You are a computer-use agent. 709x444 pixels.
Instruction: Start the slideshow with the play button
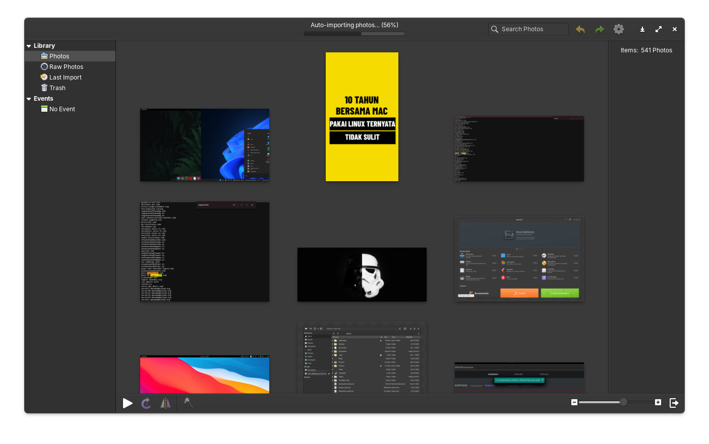pos(128,403)
